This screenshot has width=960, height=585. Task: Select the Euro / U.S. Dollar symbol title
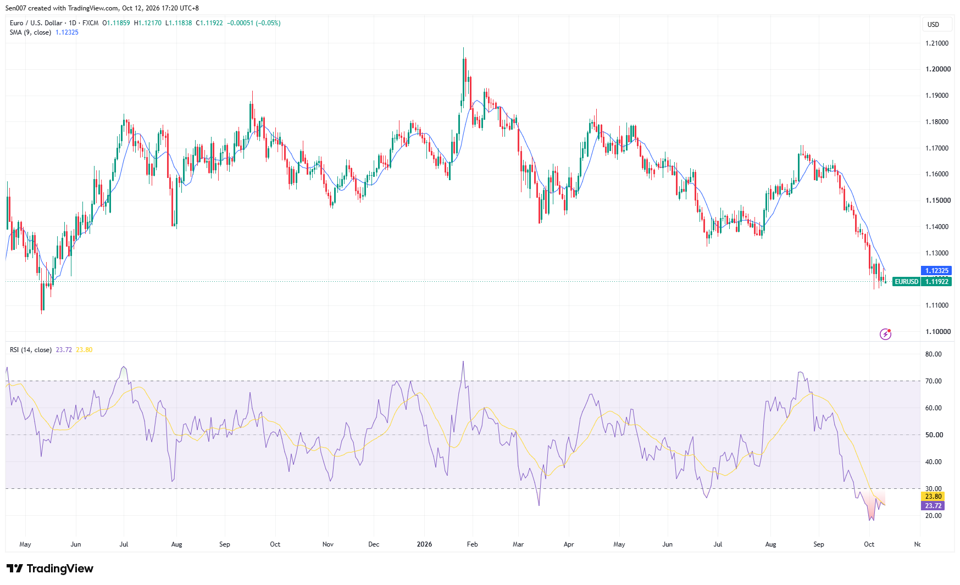click(36, 23)
